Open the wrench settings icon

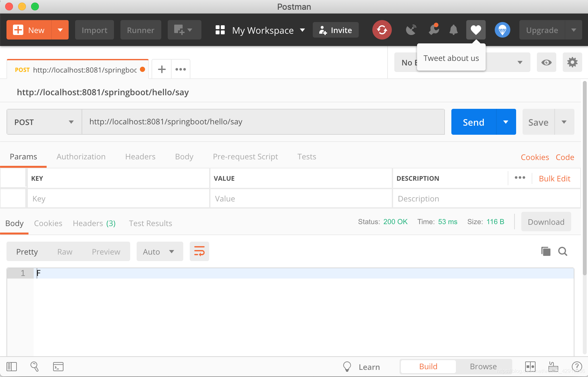pos(434,29)
